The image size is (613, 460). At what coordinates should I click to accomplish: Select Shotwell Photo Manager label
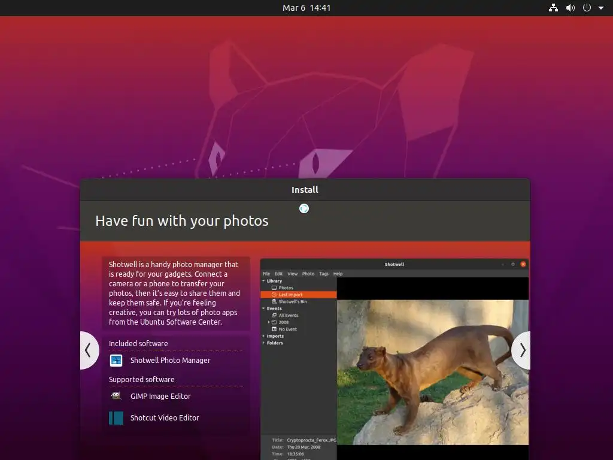[x=171, y=360]
